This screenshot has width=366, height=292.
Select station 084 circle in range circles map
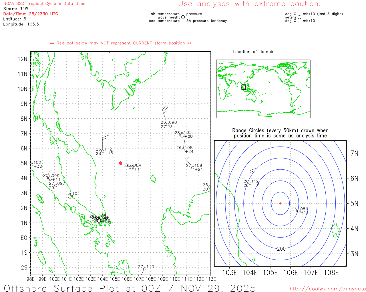[299, 211]
